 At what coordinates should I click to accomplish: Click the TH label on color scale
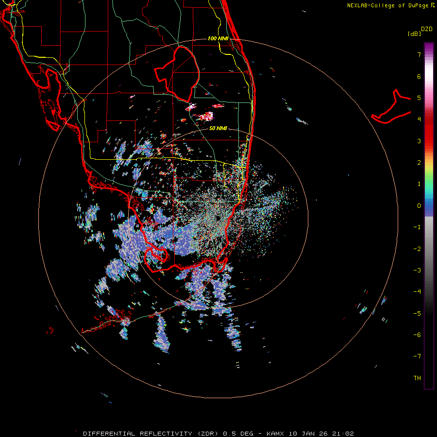(417, 378)
